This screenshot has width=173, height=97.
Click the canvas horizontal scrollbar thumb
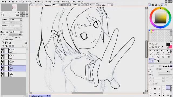pyautogui.click(x=87, y=93)
